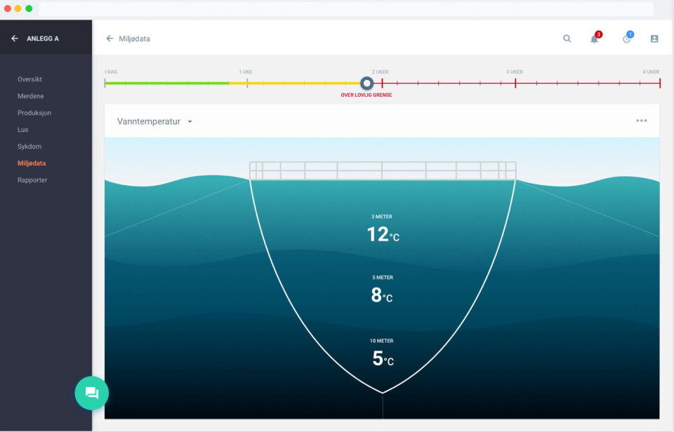
Task: Click the back arrow beside Miljødata header
Action: point(110,39)
